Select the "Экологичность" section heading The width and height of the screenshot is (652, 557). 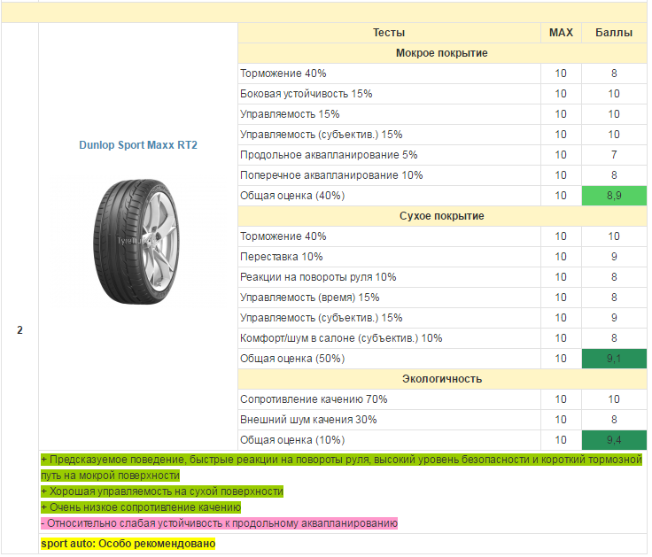coord(441,379)
